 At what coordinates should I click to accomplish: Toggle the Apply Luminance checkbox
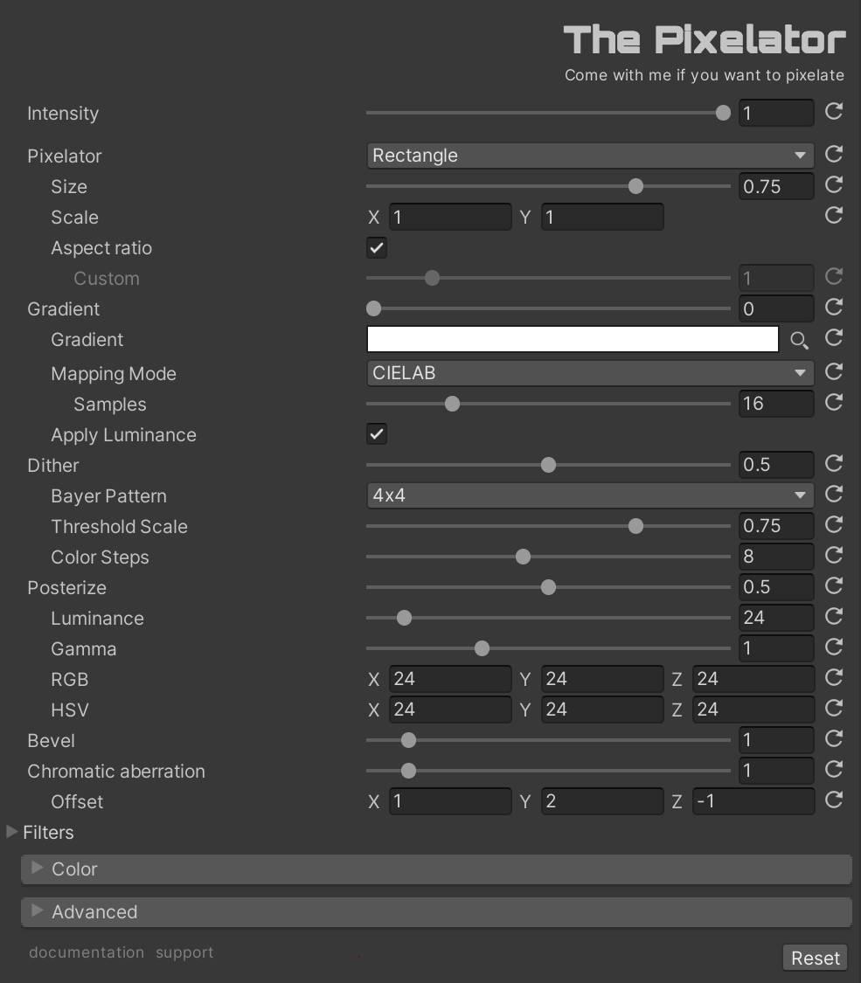(x=377, y=433)
